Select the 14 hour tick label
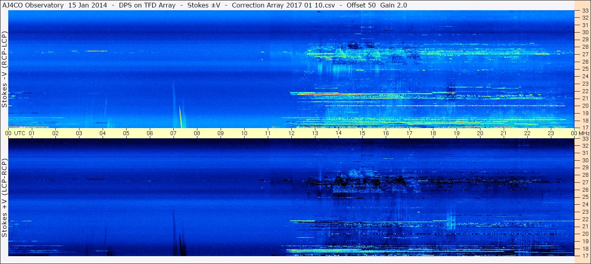The image size is (591, 264). (339, 133)
